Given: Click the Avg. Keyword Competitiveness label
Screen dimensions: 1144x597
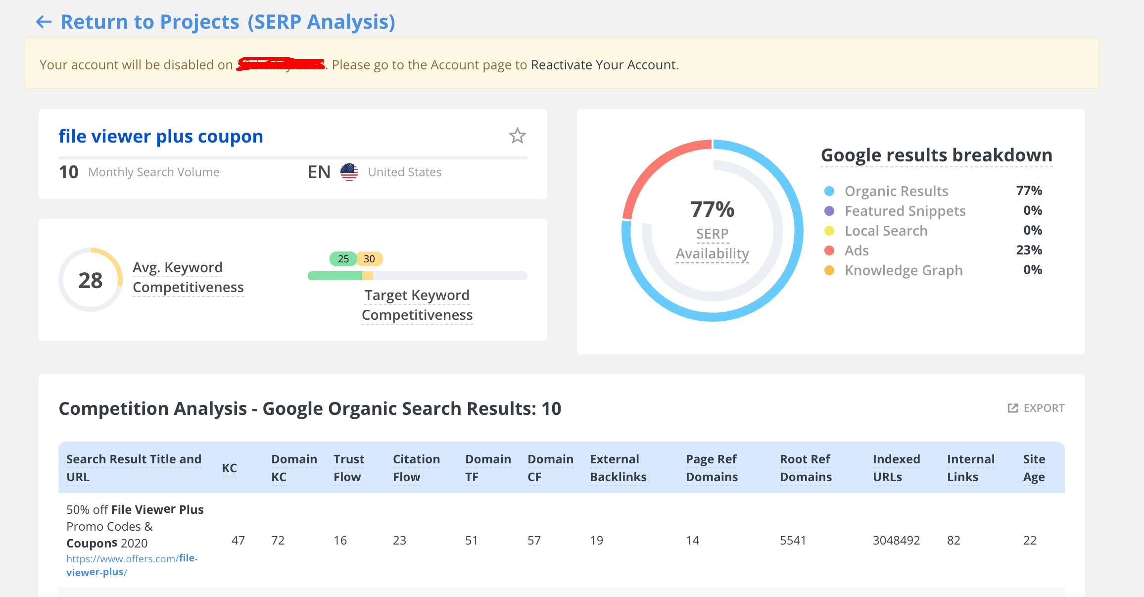Looking at the screenshot, I should 188,277.
